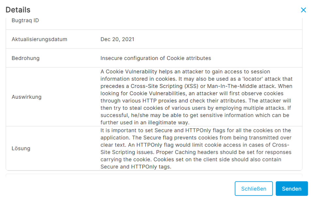Select the Aktualisierungsdatum label
311x201 pixels.
(x=39, y=39)
